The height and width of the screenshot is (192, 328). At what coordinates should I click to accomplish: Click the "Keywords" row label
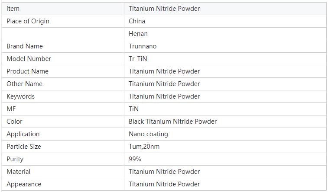(20, 96)
